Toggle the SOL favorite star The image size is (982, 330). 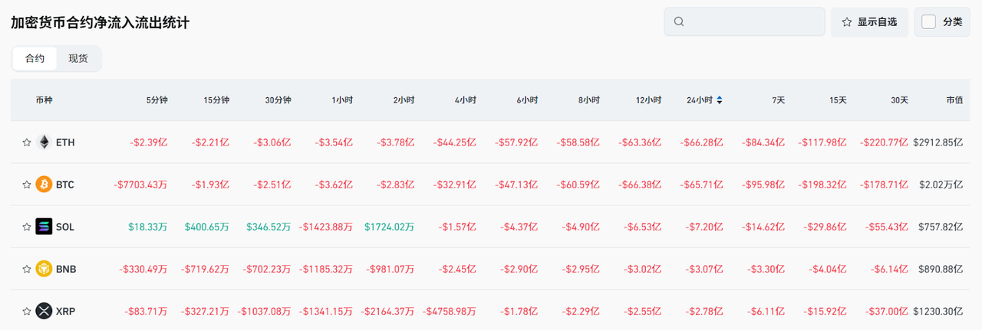point(26,227)
